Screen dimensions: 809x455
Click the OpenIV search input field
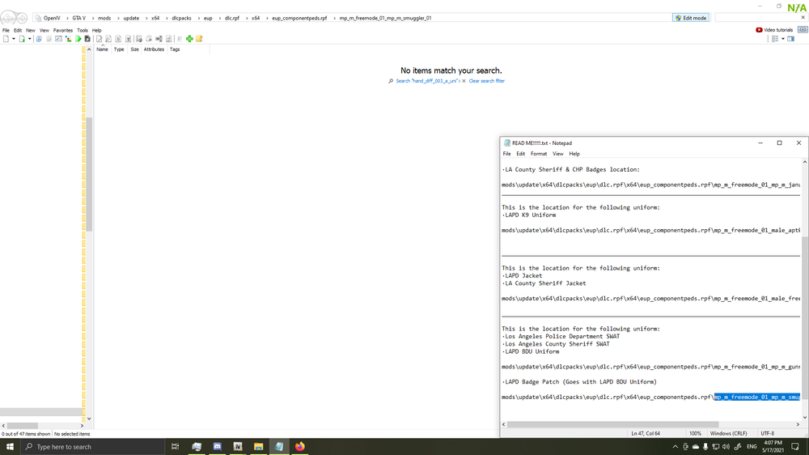757,18
